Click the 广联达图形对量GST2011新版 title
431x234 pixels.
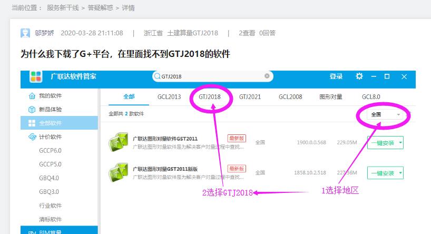click(x=165, y=169)
